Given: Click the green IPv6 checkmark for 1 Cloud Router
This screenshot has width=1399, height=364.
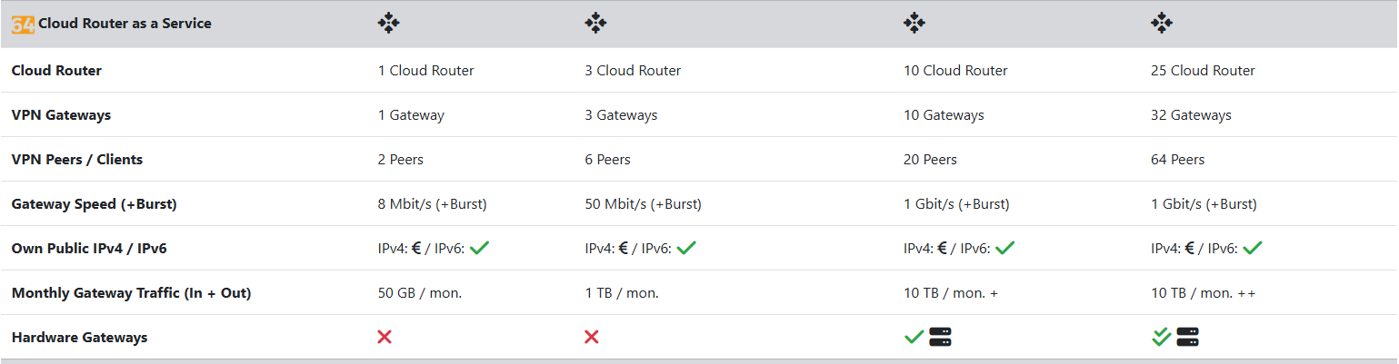Looking at the screenshot, I should pos(480,248).
